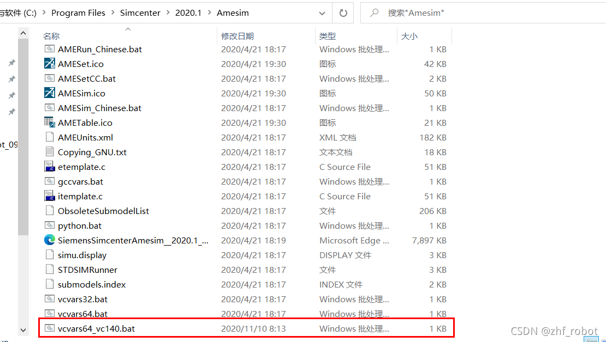606x342 pixels.
Task: Click the gccvars.bat file icon
Action: [x=50, y=181]
